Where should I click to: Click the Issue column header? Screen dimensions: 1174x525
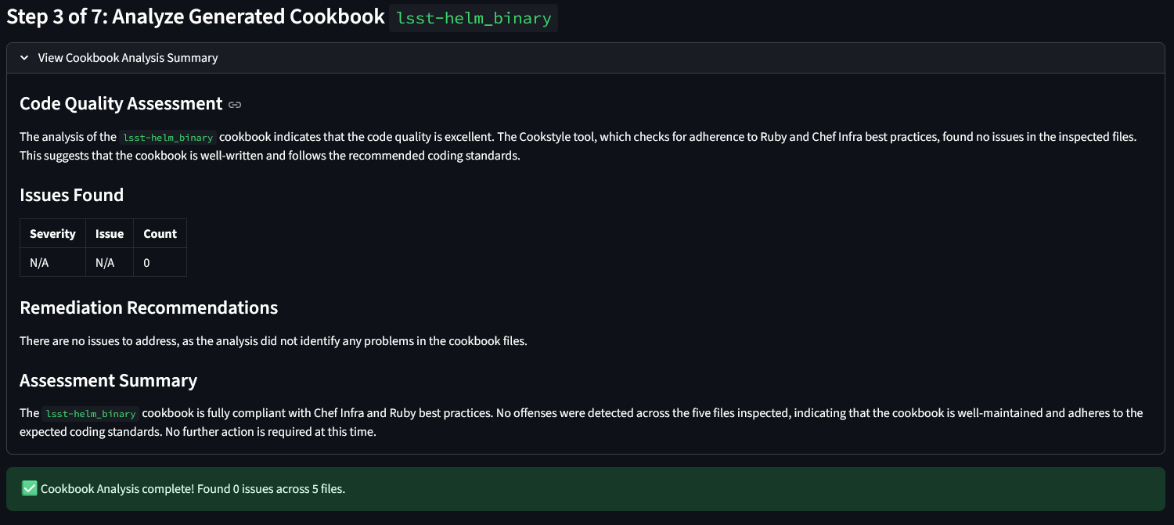(110, 234)
